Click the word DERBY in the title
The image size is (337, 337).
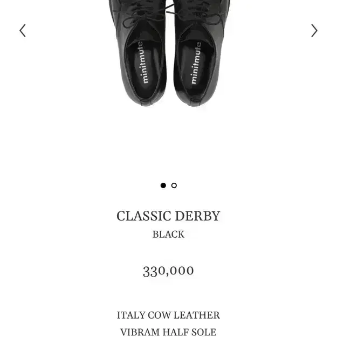(198, 216)
